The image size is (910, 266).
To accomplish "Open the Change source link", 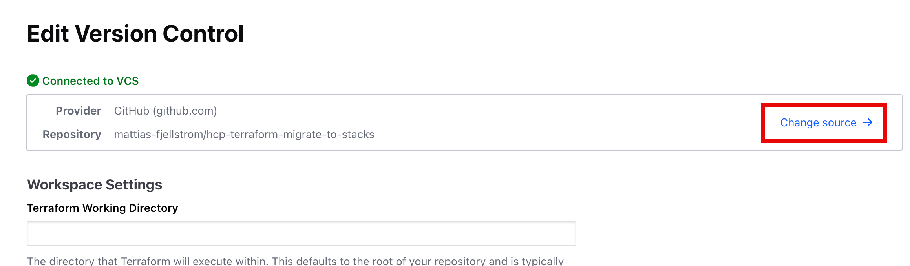I will click(818, 123).
